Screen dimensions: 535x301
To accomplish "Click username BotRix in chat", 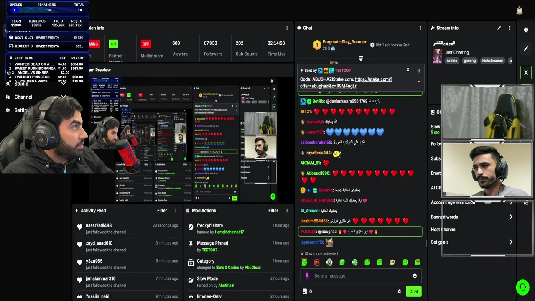I will click(318, 102).
